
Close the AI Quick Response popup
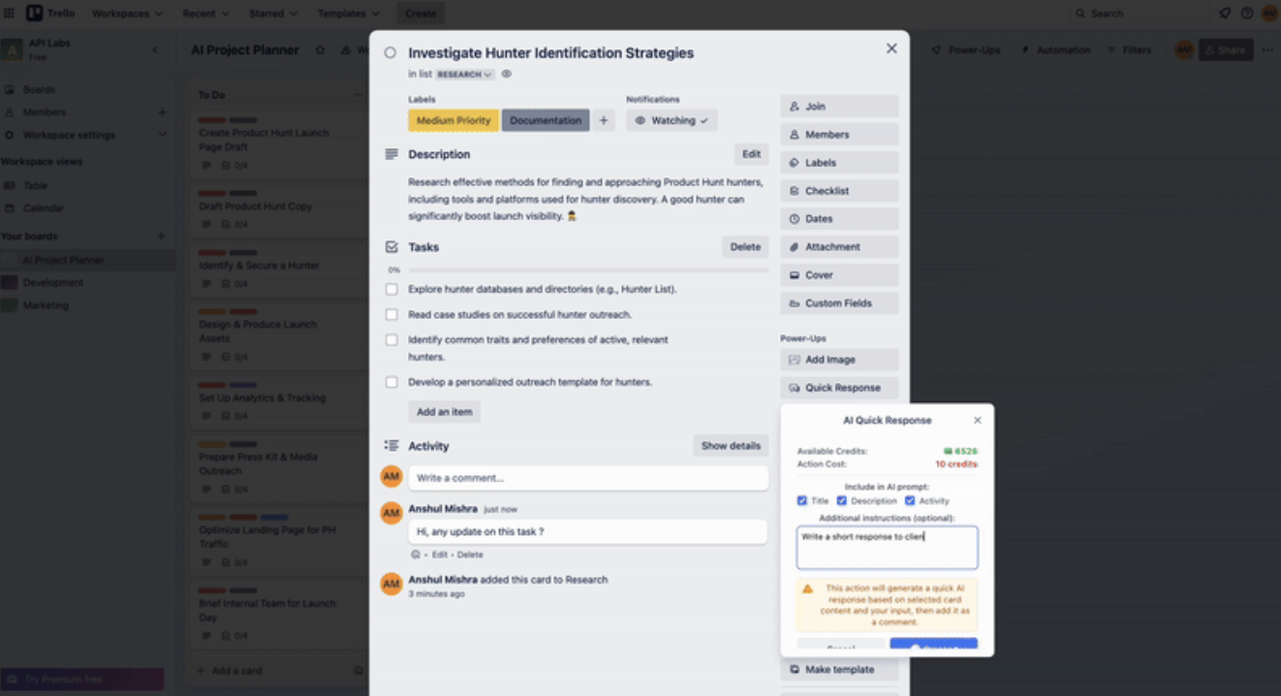coord(977,420)
